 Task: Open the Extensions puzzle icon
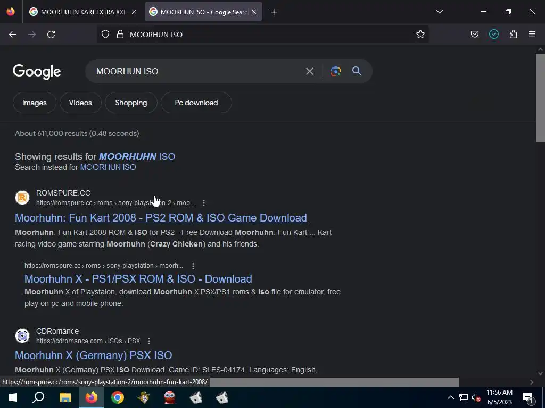point(513,34)
